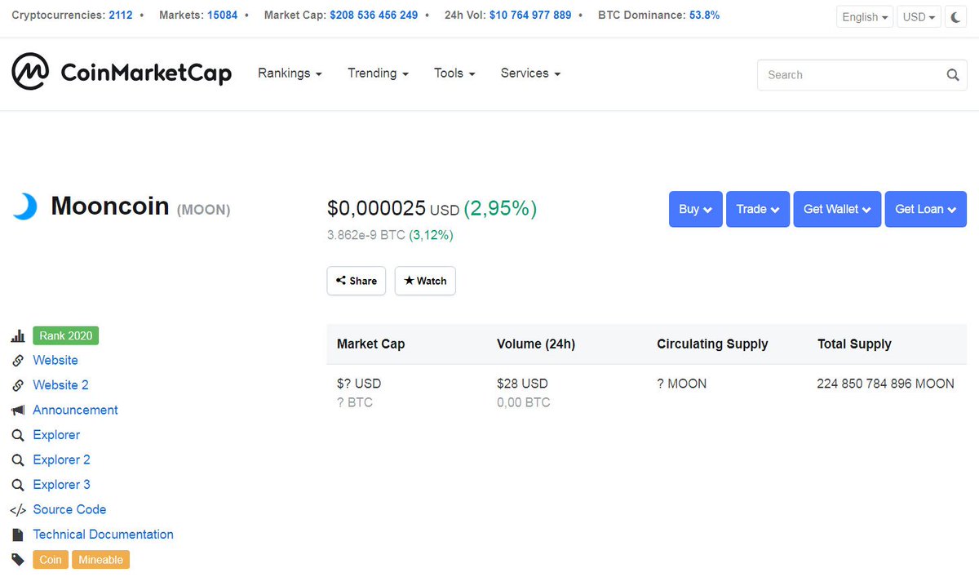Star Mooncoin using the Watch button

point(425,281)
